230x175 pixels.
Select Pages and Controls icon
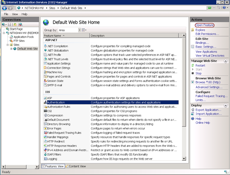(x=46, y=77)
